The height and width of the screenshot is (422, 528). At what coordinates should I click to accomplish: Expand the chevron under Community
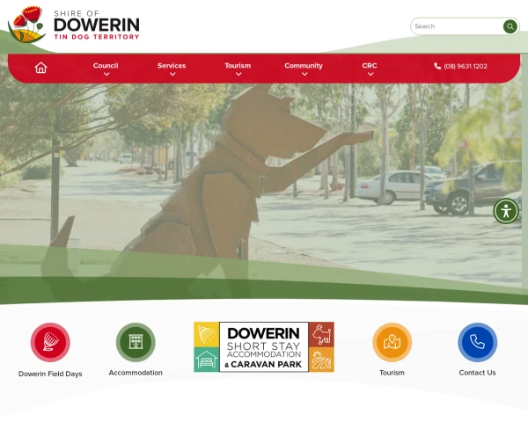click(304, 74)
